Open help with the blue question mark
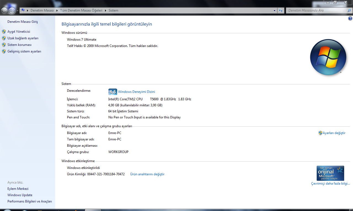The image size is (353, 211). (350, 19)
